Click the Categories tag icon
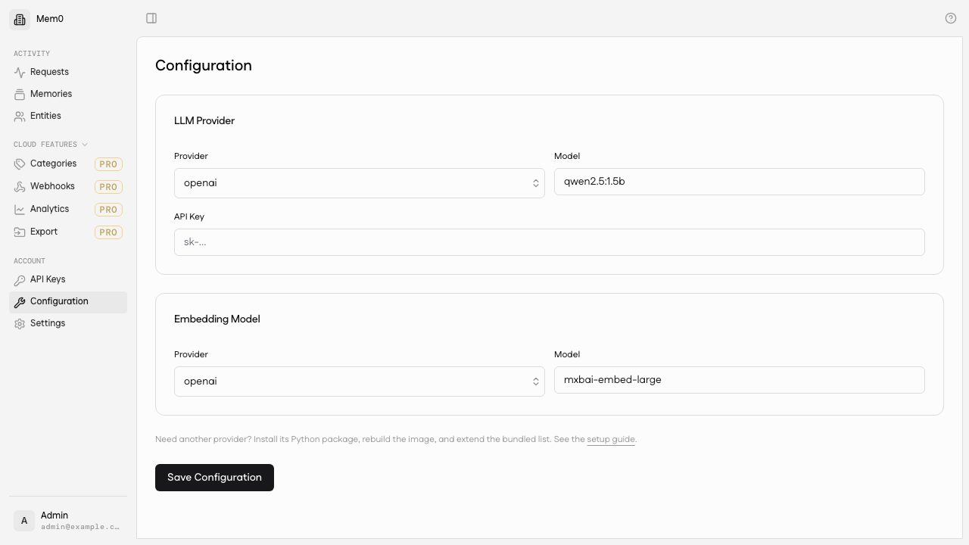The width and height of the screenshot is (969, 545). coord(20,164)
